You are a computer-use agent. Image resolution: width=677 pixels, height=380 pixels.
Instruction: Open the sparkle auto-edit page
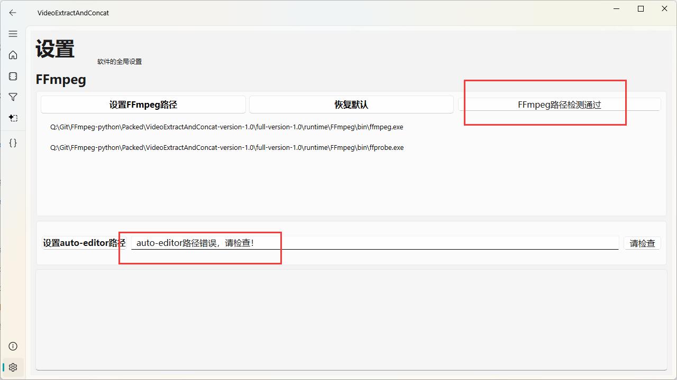[13, 118]
